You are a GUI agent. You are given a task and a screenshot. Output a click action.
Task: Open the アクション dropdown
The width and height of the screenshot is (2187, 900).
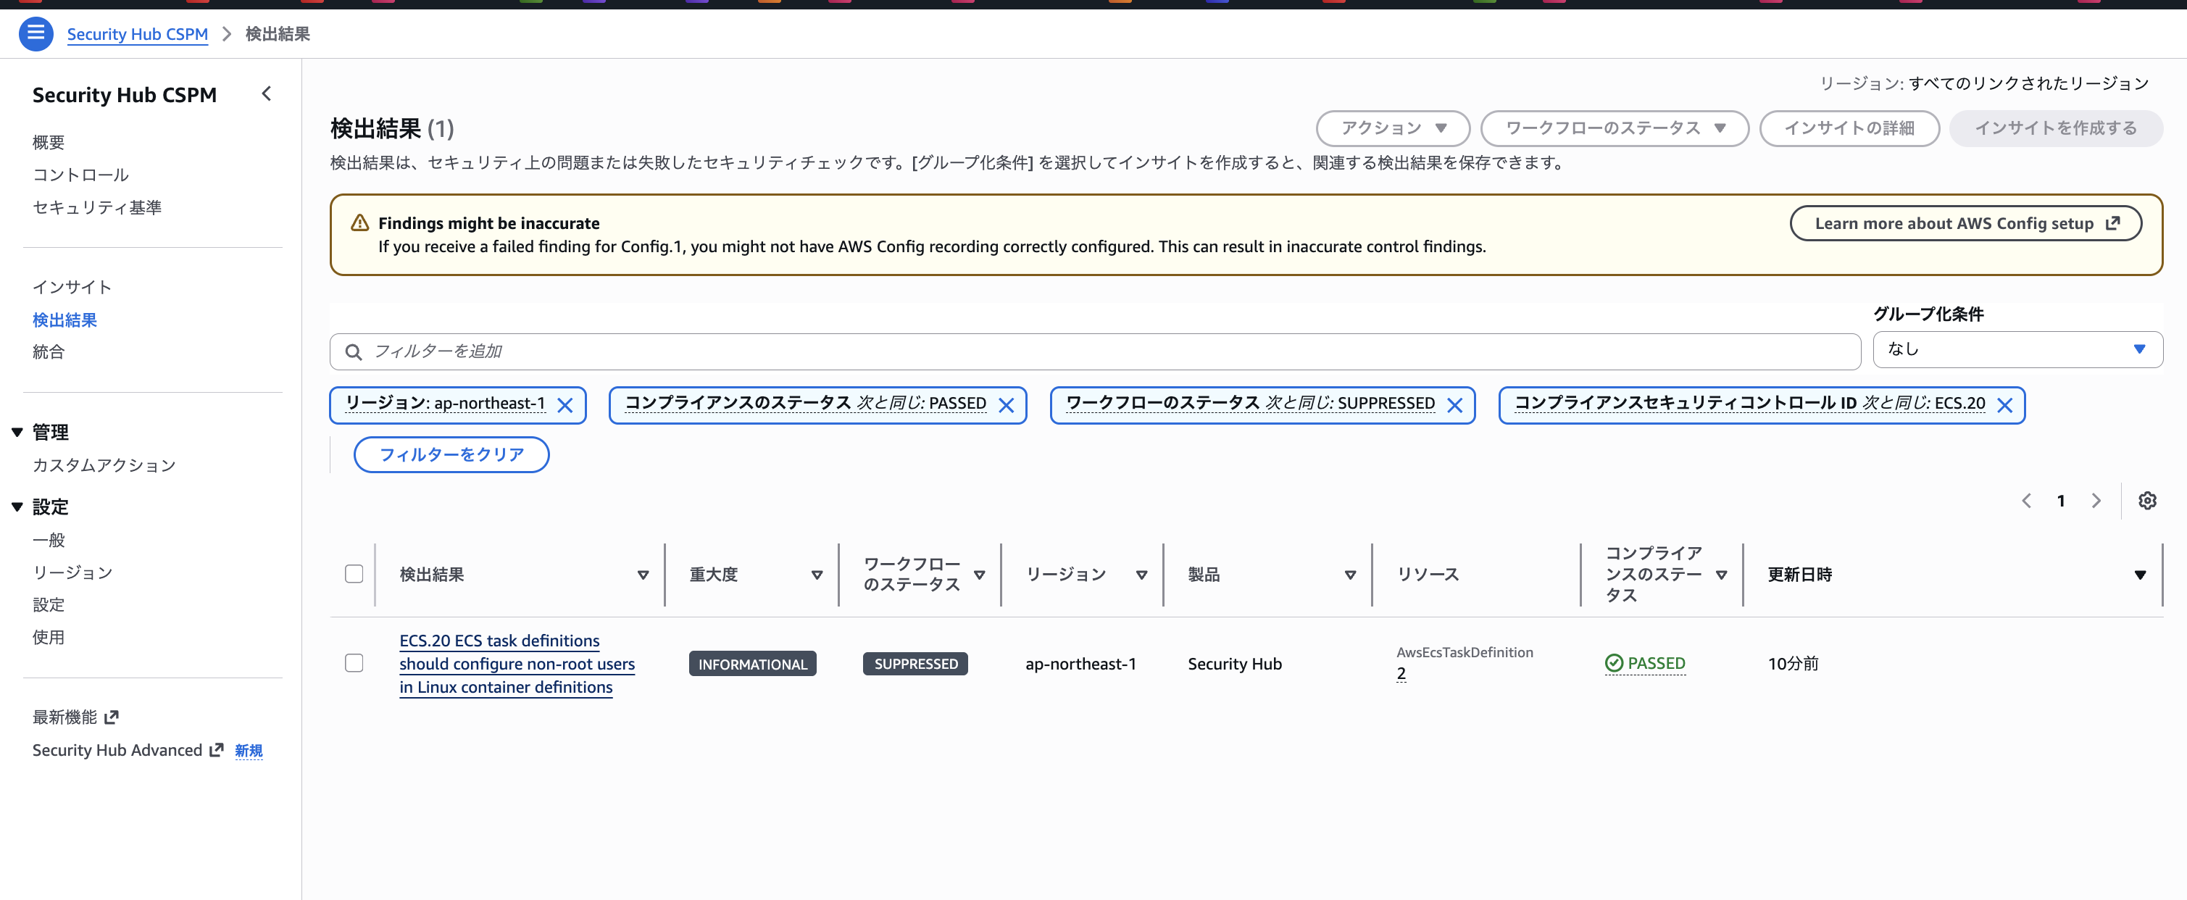[1392, 128]
